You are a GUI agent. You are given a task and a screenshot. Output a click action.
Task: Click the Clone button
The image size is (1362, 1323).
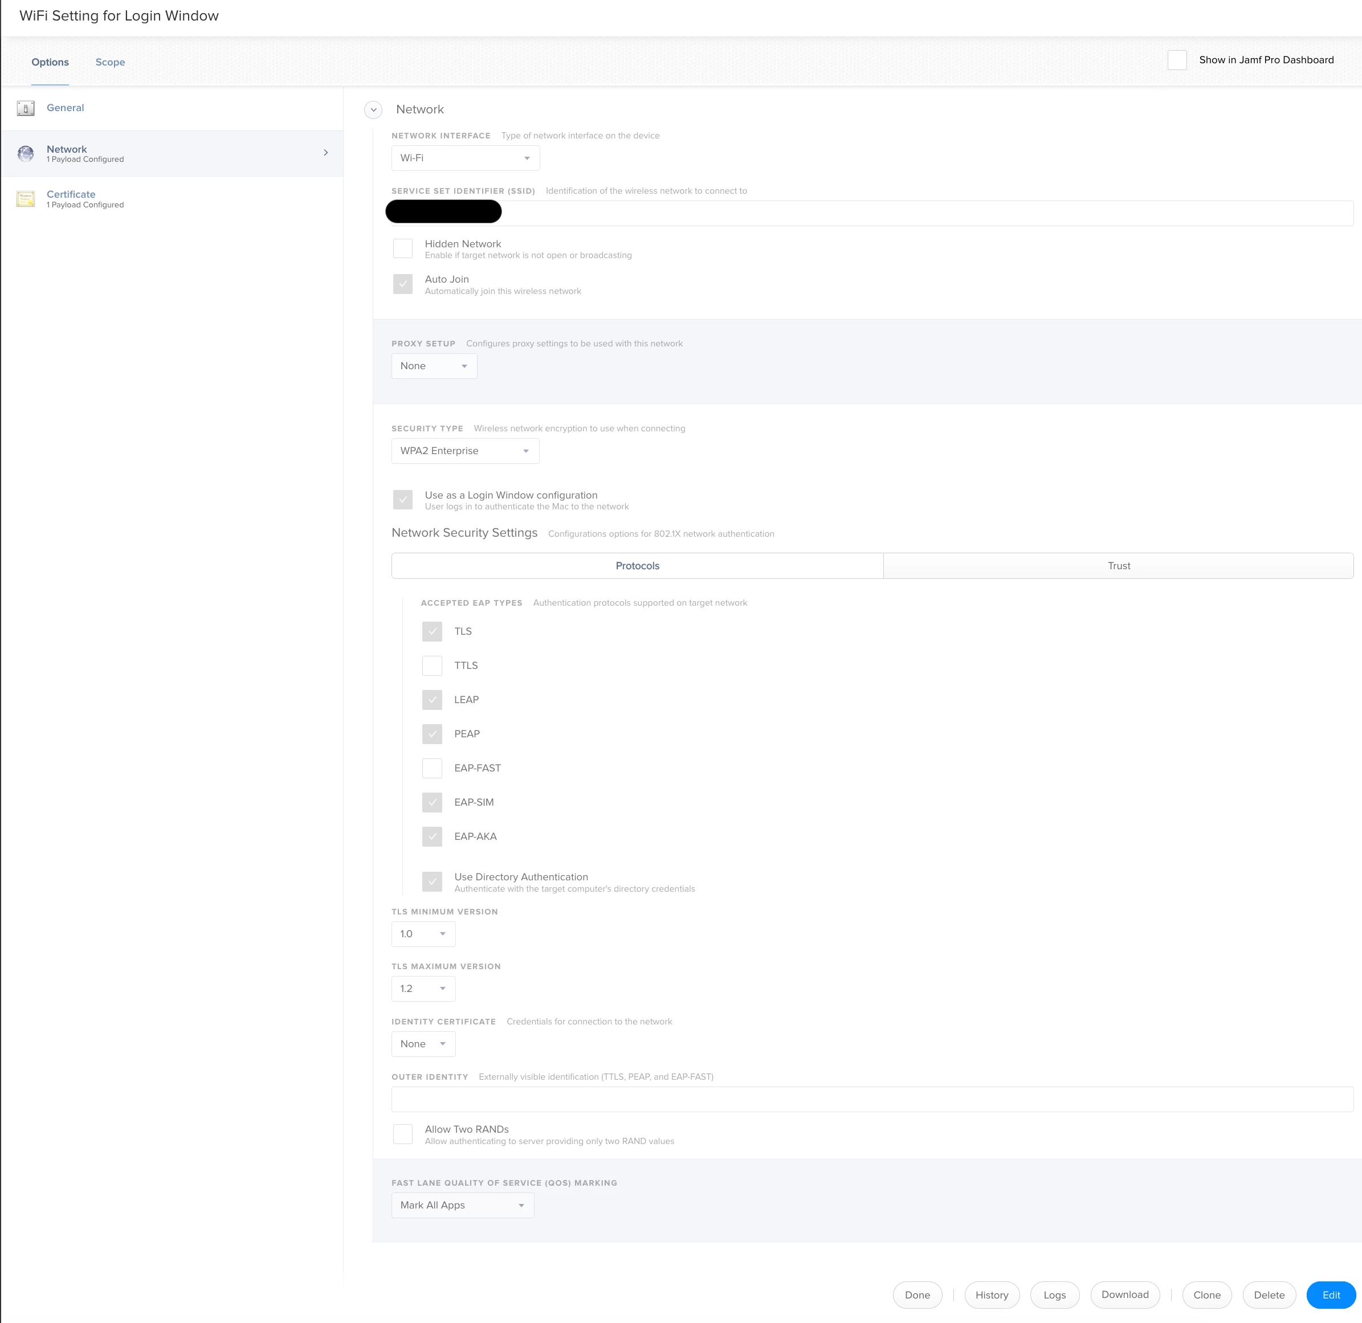1206,1295
